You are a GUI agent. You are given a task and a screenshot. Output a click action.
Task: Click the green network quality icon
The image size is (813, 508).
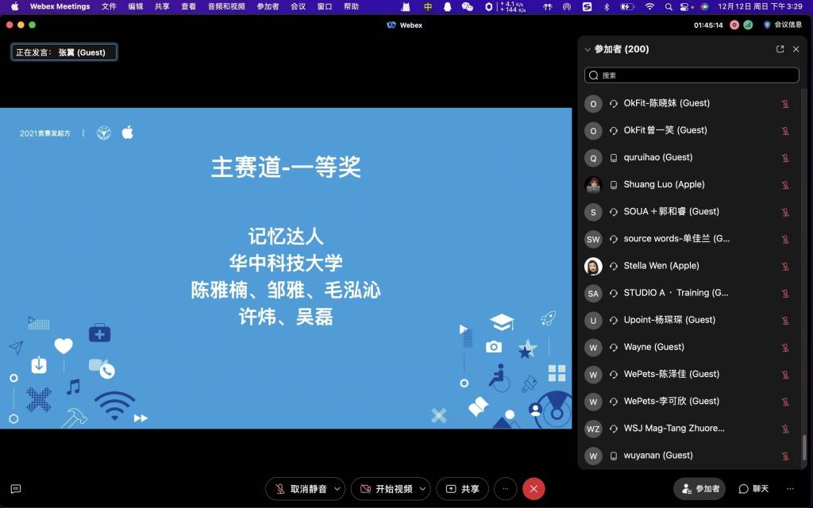click(748, 25)
